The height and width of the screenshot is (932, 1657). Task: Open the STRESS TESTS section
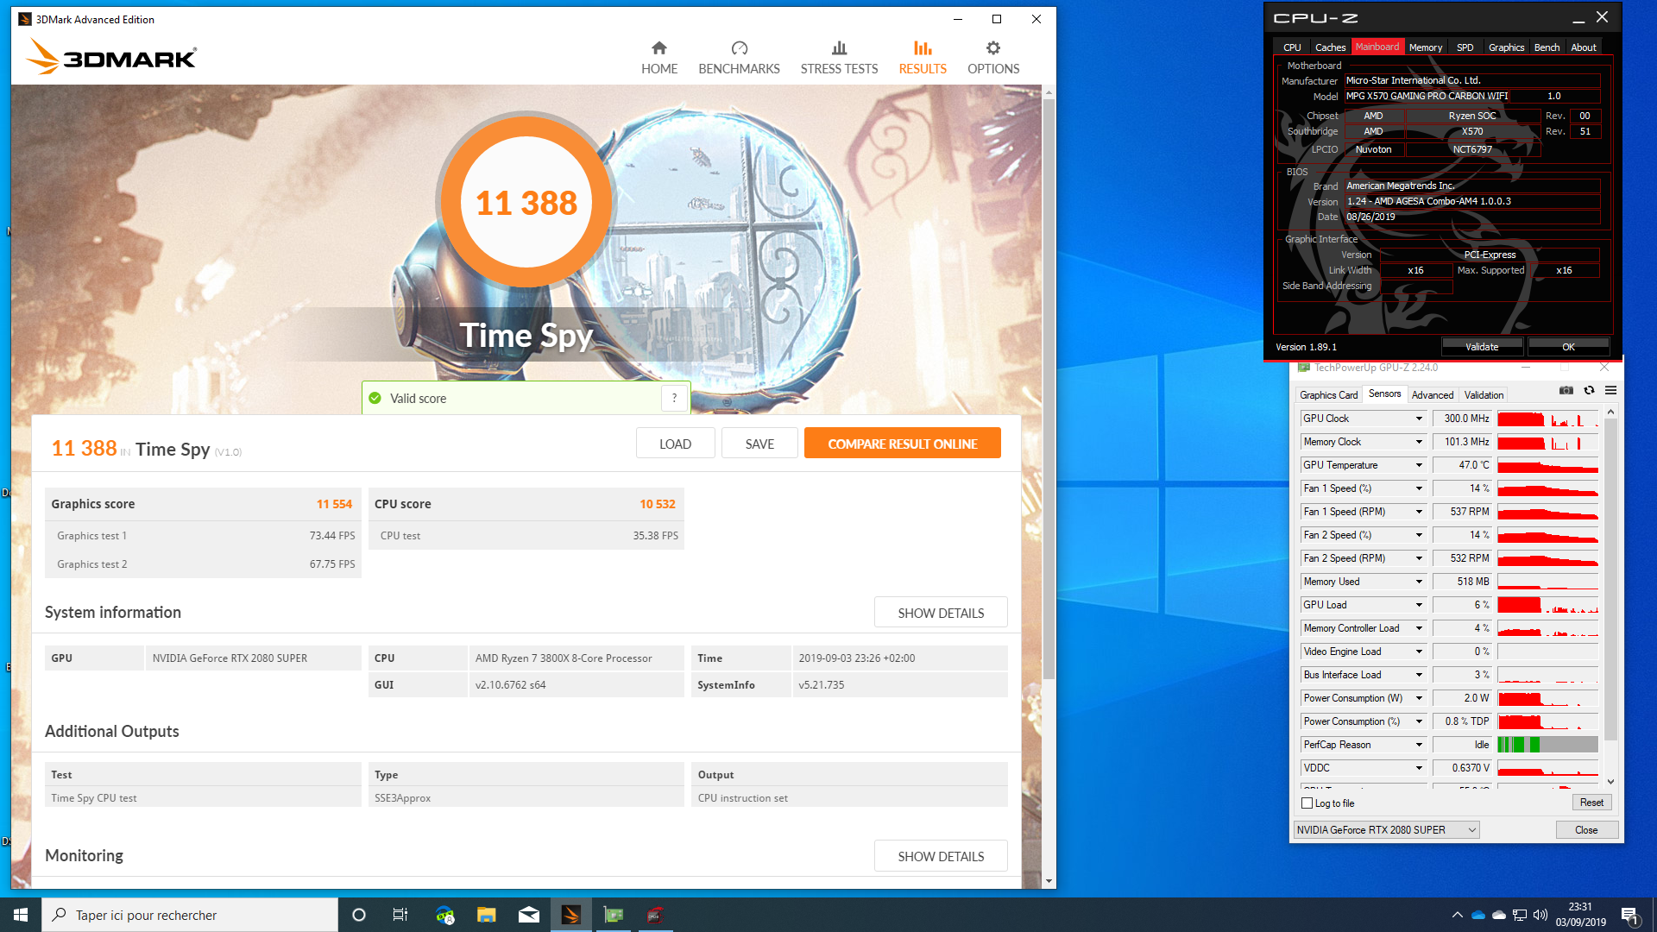click(839, 58)
